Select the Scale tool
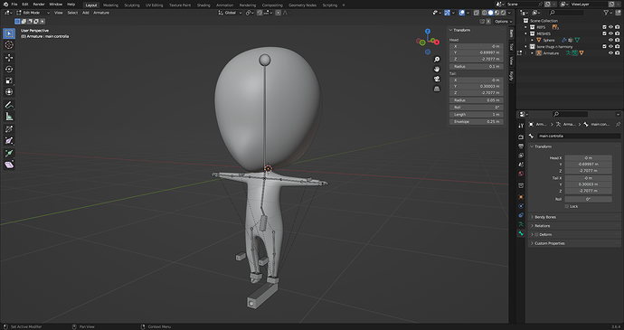 pos(9,80)
